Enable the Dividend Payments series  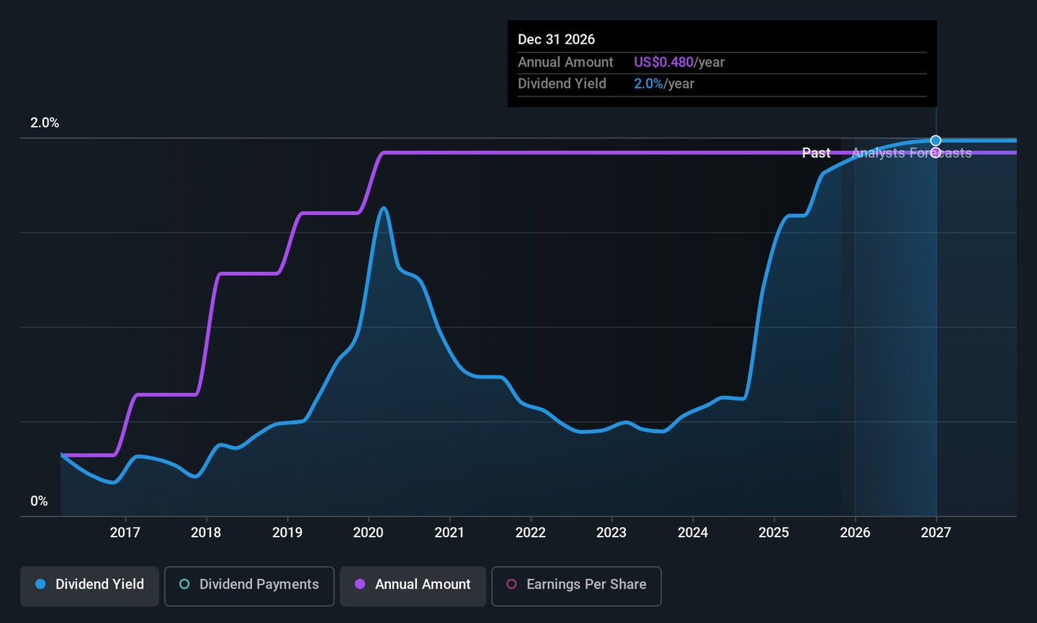[249, 585]
